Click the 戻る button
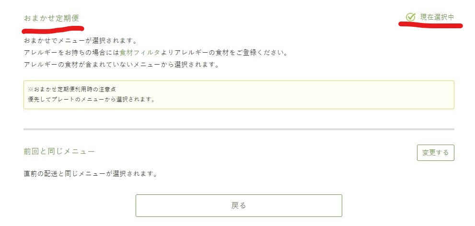 [239, 206]
